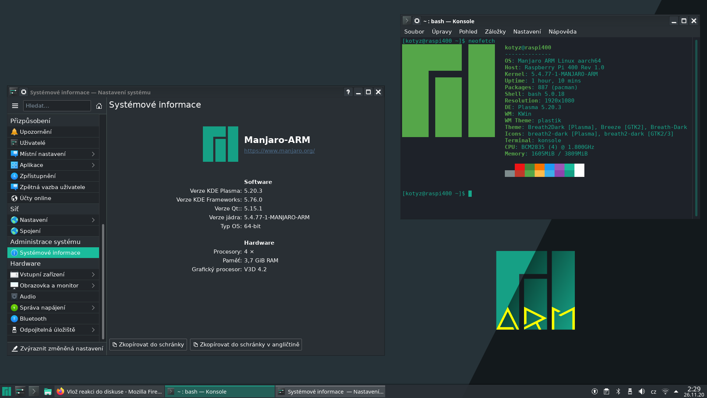Open updates notifier in system tray
The height and width of the screenshot is (398, 707).
tap(594, 392)
